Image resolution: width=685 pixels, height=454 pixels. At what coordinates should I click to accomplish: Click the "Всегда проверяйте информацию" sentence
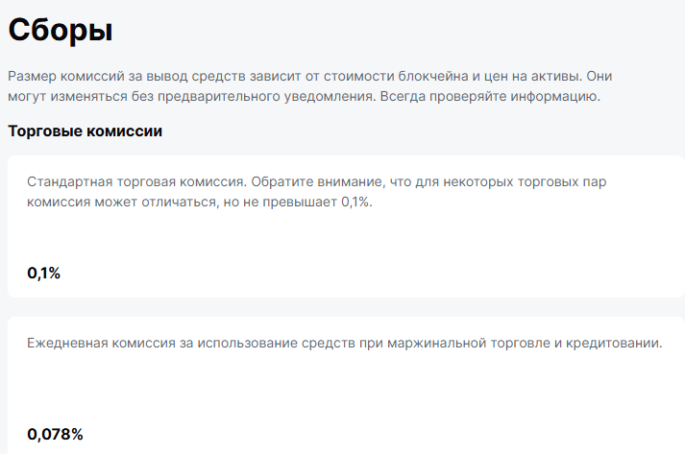click(490, 97)
